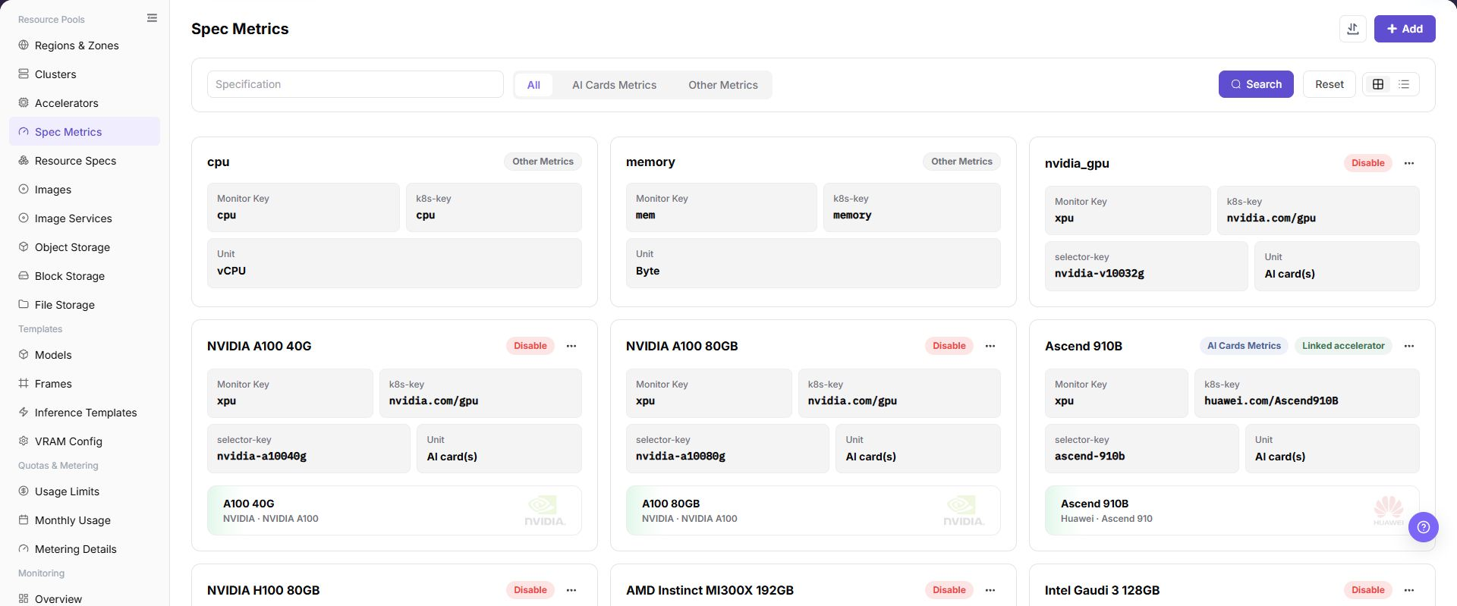
Task: Open more options for NVIDIA A100 80GB
Action: [990, 346]
